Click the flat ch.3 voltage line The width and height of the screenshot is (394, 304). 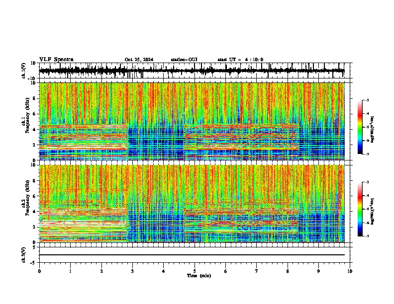[192, 255]
